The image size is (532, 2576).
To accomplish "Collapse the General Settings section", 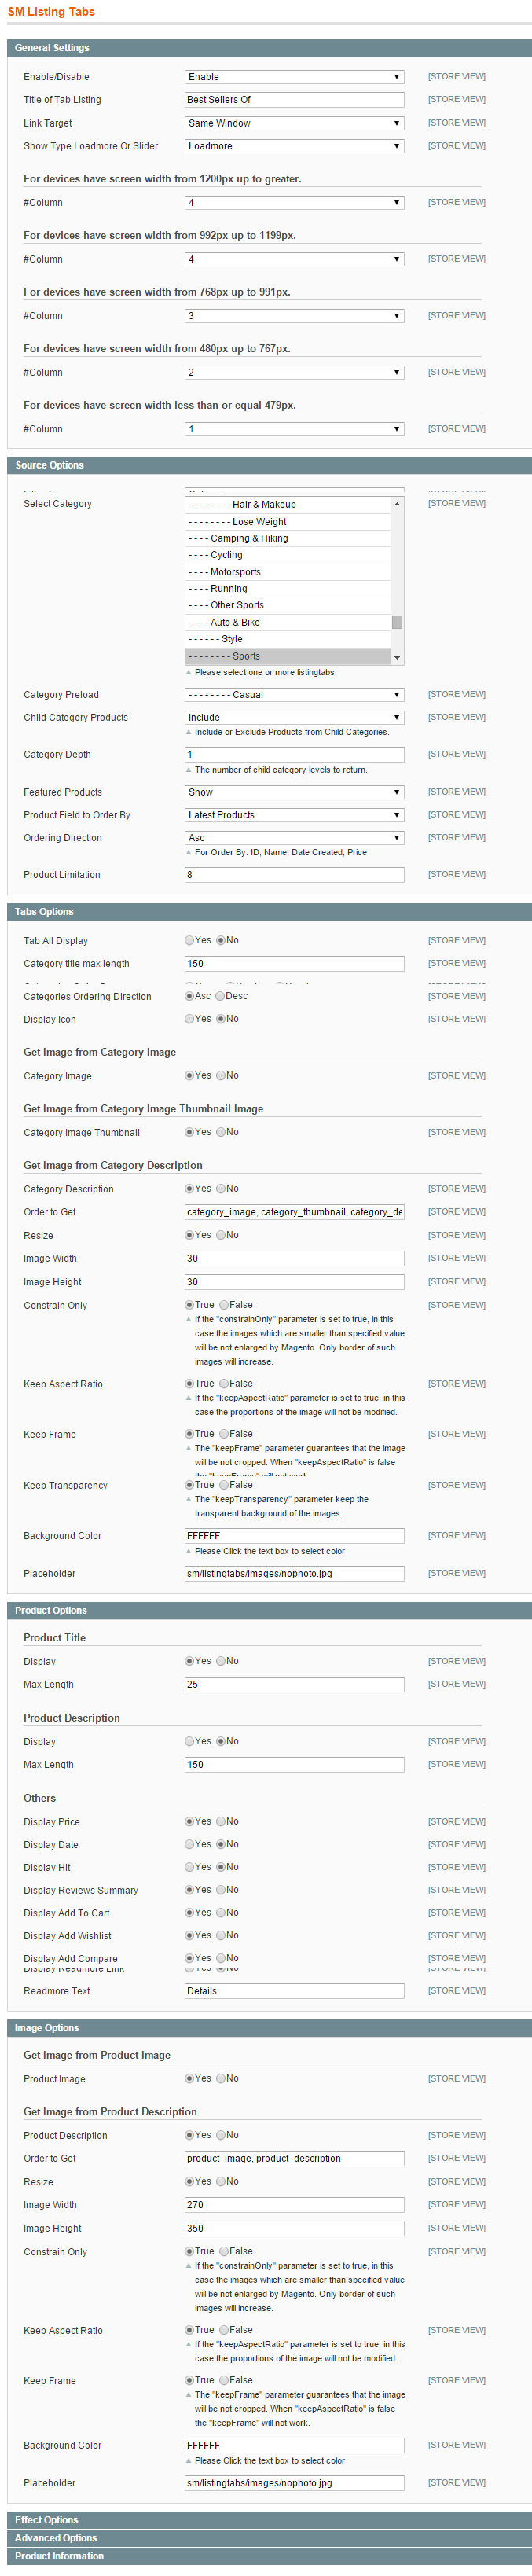I will click(269, 48).
